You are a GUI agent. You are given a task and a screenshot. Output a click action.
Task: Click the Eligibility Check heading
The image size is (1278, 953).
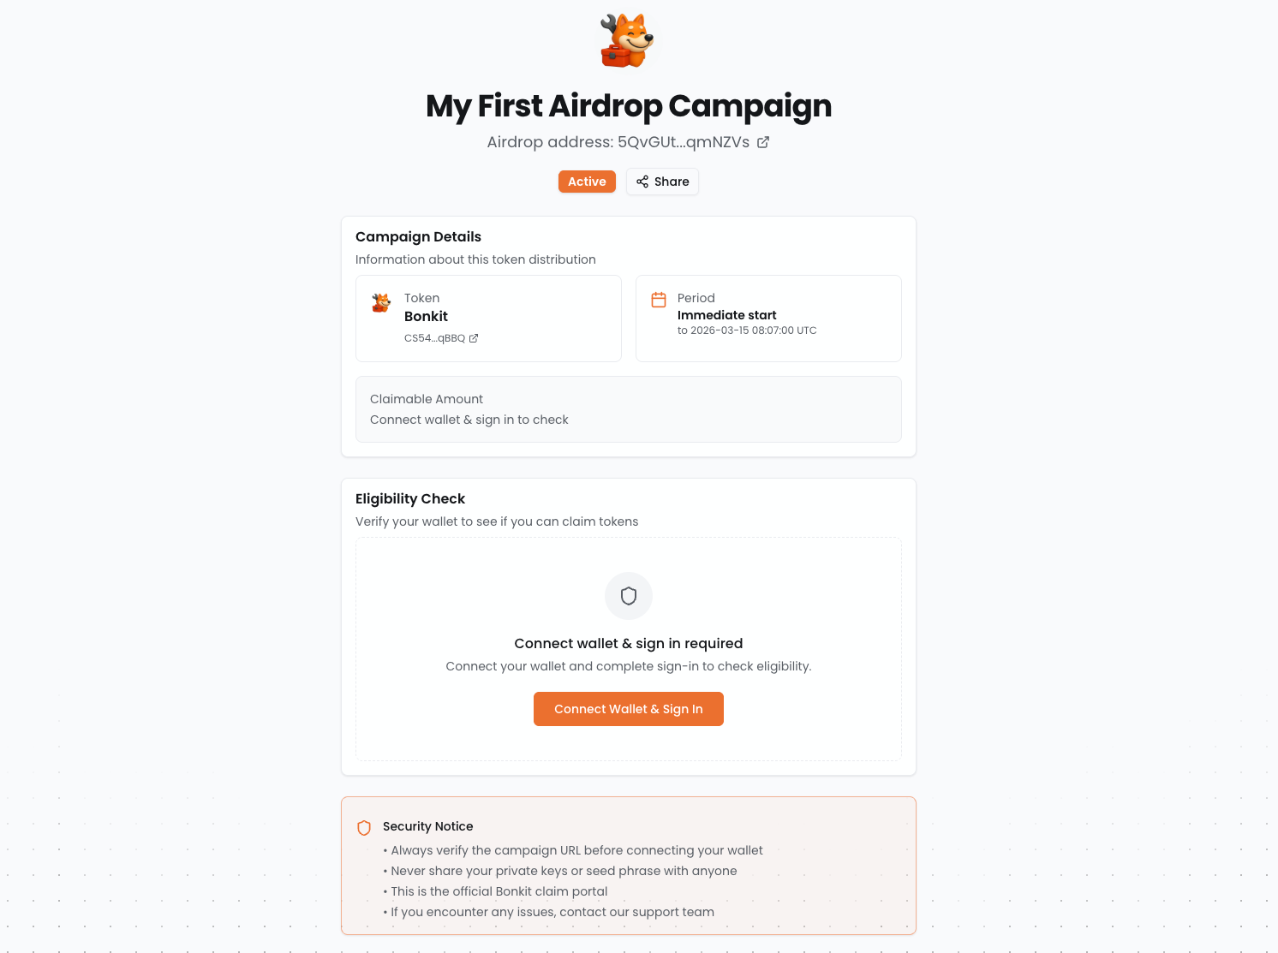(x=410, y=499)
